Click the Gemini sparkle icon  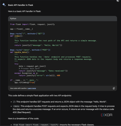(x=4, y=5)
